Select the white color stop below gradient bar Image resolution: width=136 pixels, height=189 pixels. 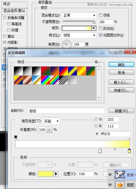point(100,151)
